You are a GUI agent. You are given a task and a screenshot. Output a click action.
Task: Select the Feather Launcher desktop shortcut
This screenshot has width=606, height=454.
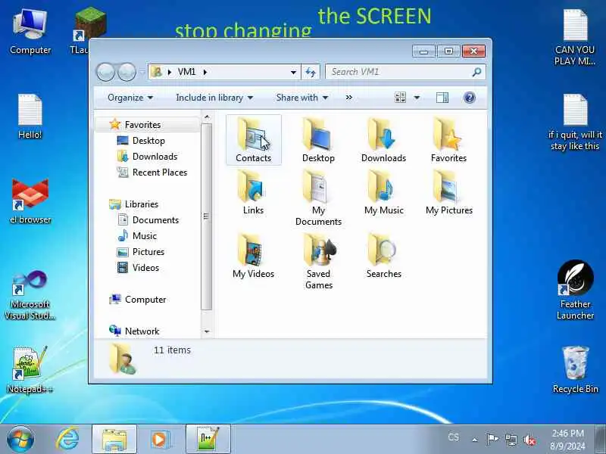click(575, 290)
